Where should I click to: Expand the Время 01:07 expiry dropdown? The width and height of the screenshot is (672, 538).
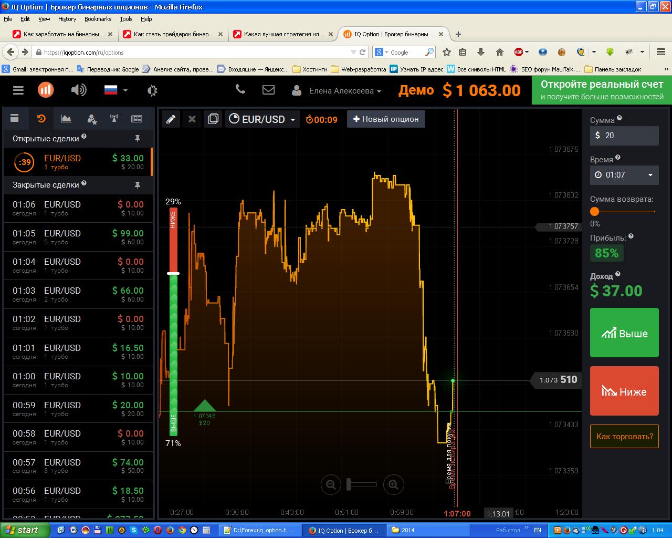click(624, 175)
